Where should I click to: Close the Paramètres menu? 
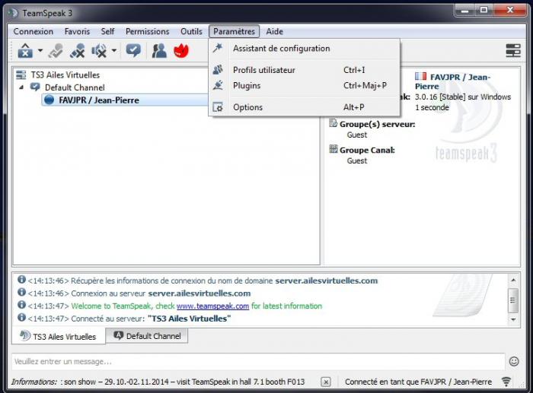[235, 32]
